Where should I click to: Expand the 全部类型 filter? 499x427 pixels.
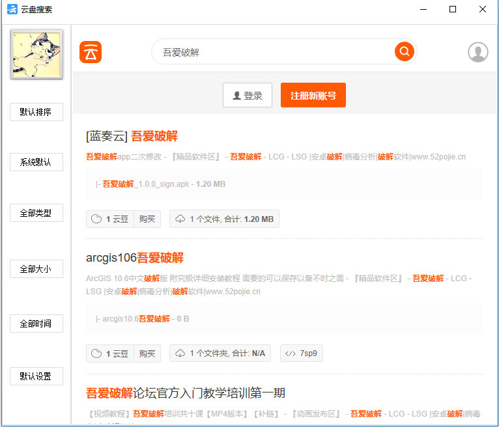36,213
